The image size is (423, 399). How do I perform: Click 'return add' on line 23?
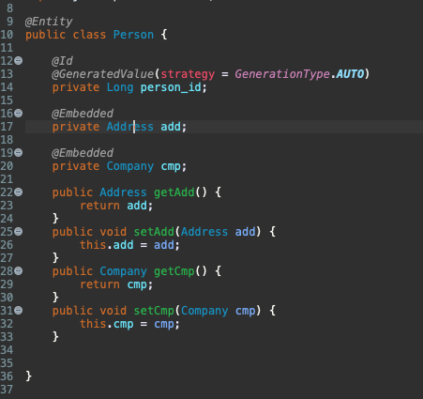tap(113, 206)
